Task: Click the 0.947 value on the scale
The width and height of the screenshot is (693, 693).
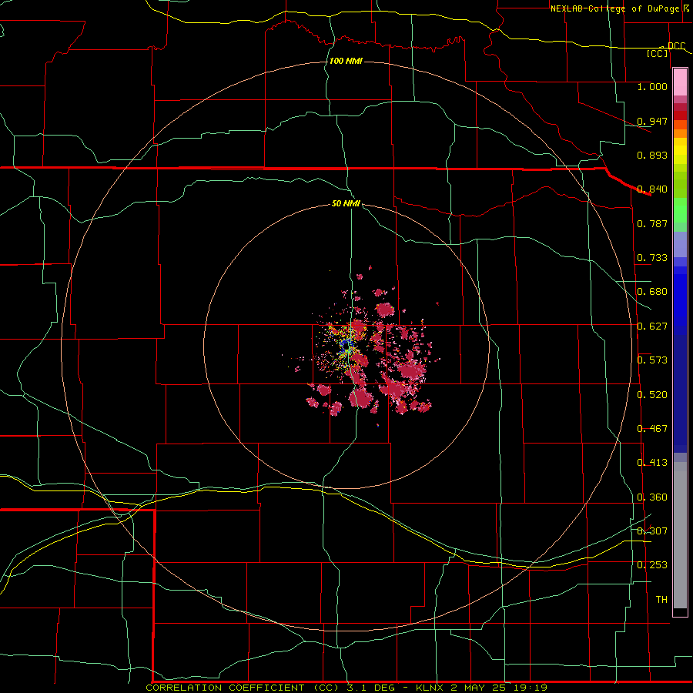Action: point(652,121)
